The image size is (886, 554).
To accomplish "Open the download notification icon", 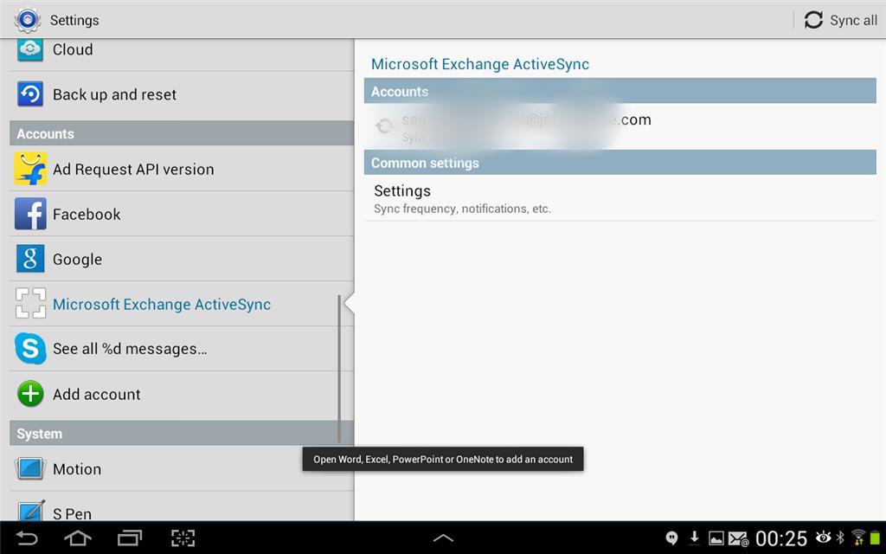I will (695, 538).
